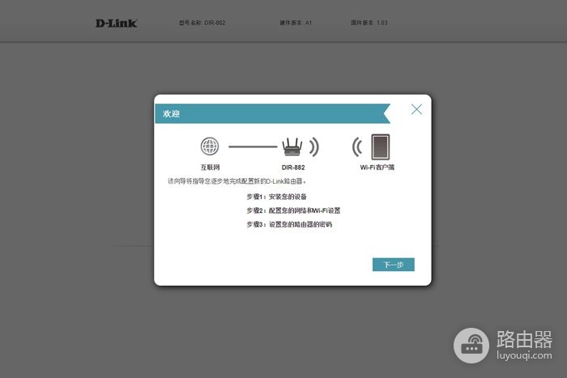
Task: Click the wizard introduction sentence
Action: tap(237, 181)
